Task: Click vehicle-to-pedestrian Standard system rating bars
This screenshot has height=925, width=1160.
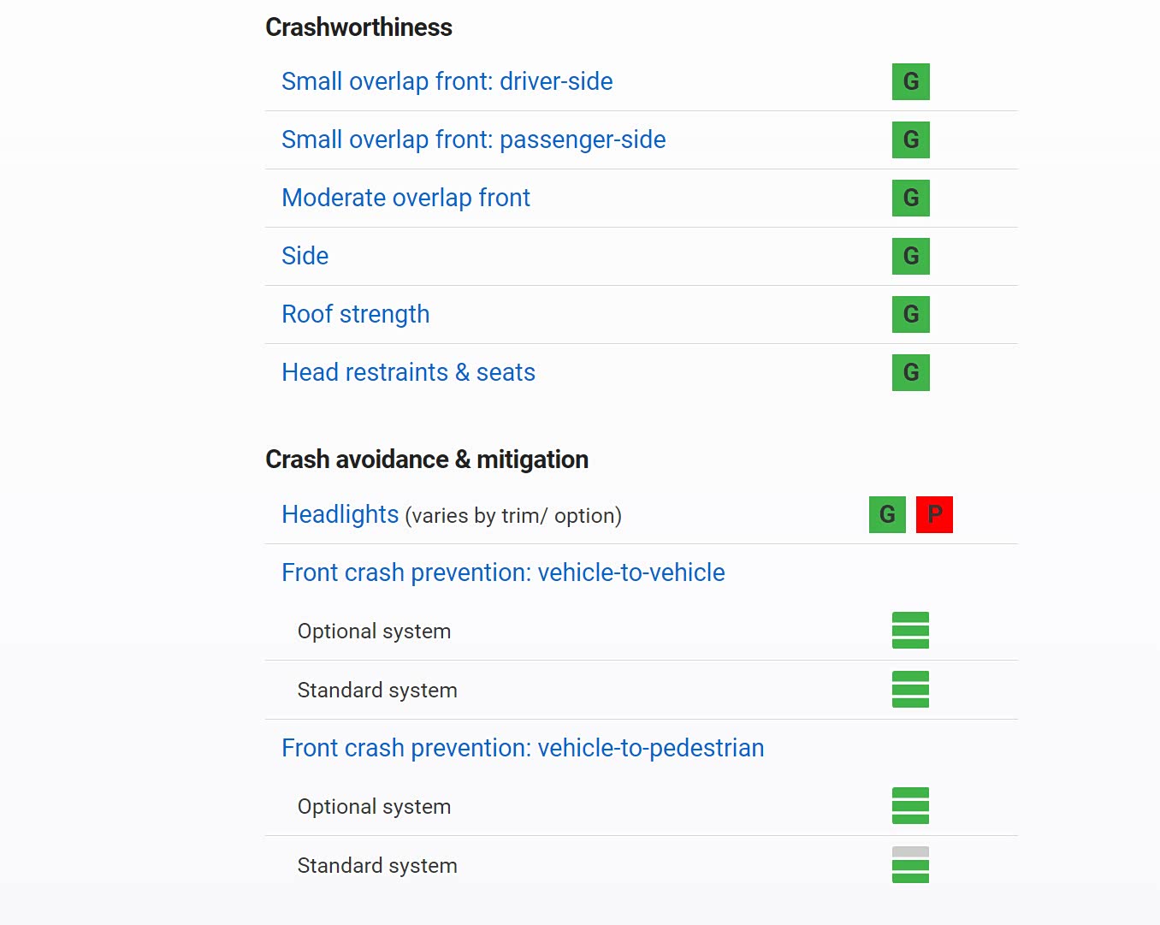Action: point(910,865)
